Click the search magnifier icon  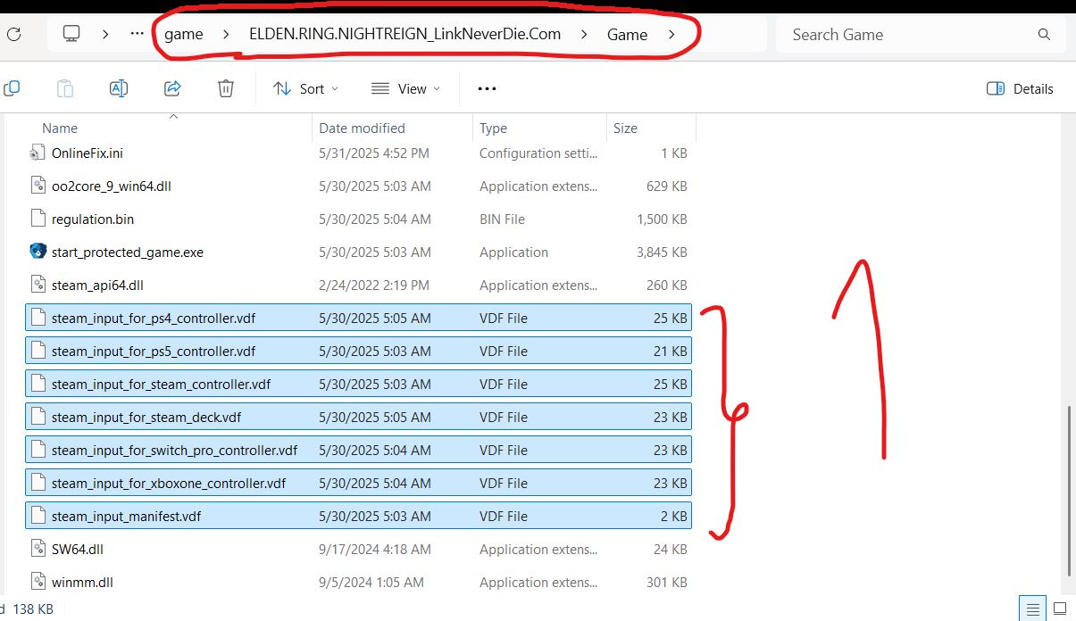tap(1044, 35)
